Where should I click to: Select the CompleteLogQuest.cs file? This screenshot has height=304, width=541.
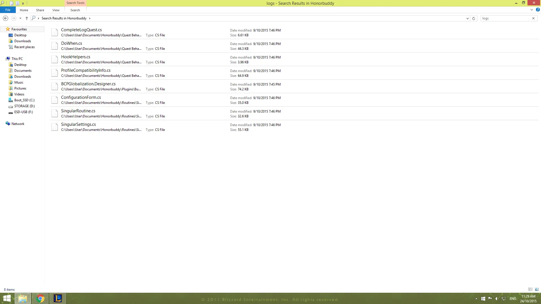point(294,32)
